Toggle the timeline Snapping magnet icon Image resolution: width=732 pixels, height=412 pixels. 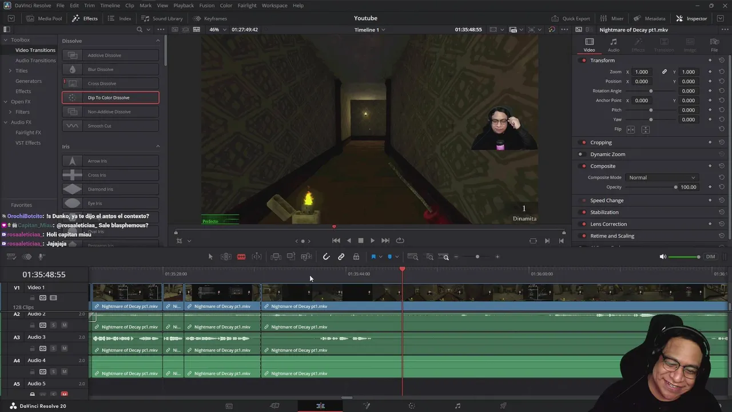326,257
